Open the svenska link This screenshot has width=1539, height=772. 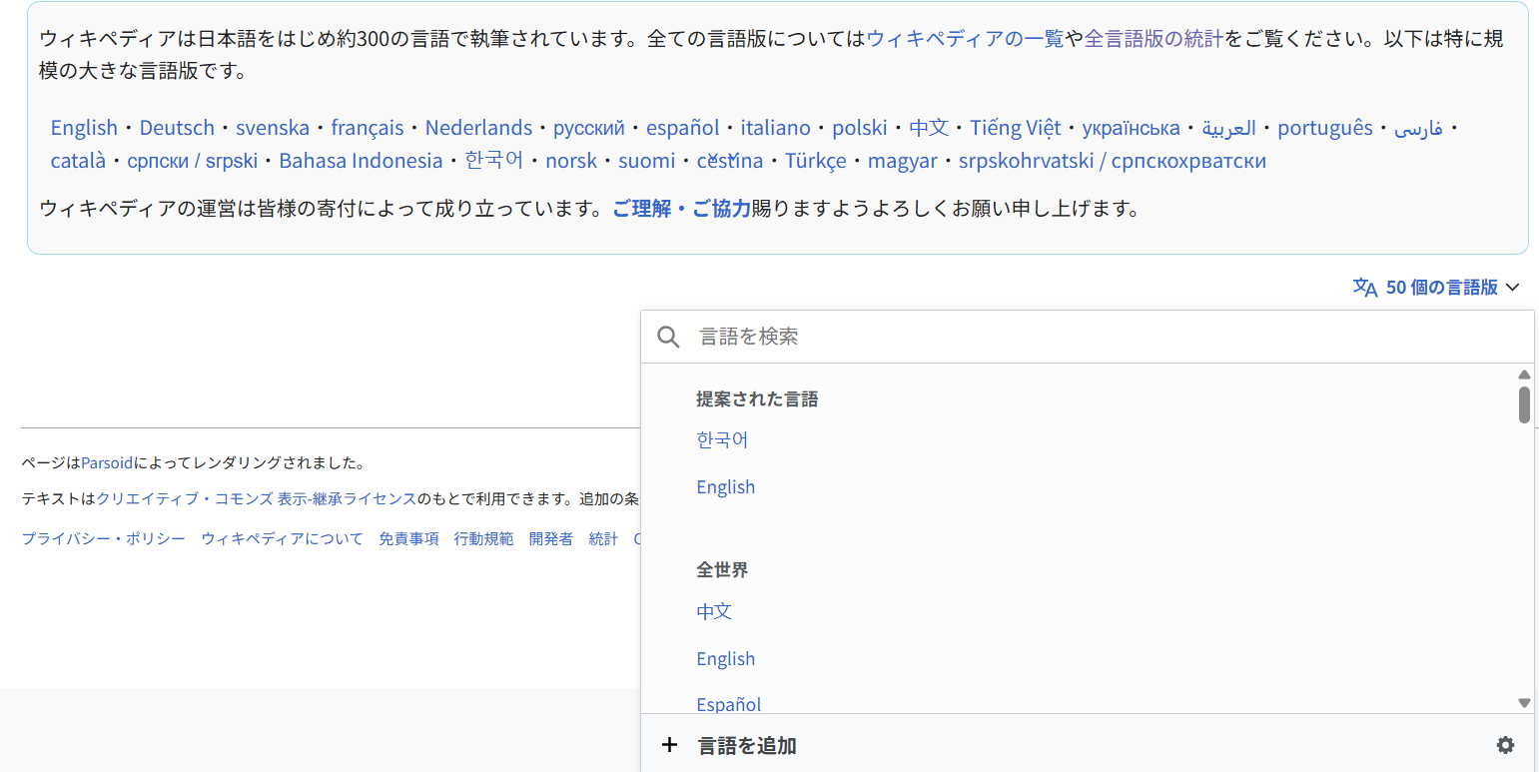[x=273, y=128]
